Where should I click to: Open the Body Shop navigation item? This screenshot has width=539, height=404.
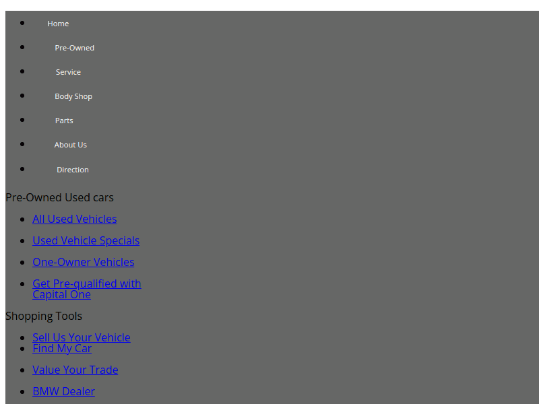tap(73, 96)
